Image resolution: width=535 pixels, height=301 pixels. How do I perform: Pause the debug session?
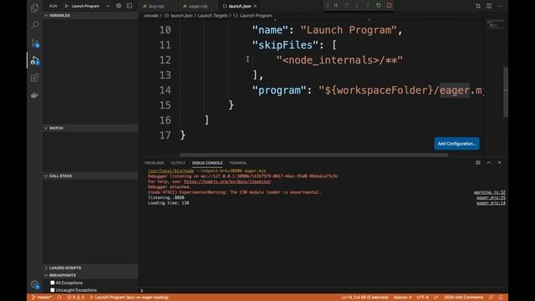click(x=336, y=6)
